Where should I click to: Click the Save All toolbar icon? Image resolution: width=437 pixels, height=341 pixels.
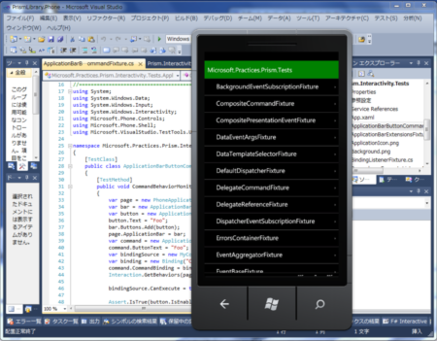(x=60, y=39)
